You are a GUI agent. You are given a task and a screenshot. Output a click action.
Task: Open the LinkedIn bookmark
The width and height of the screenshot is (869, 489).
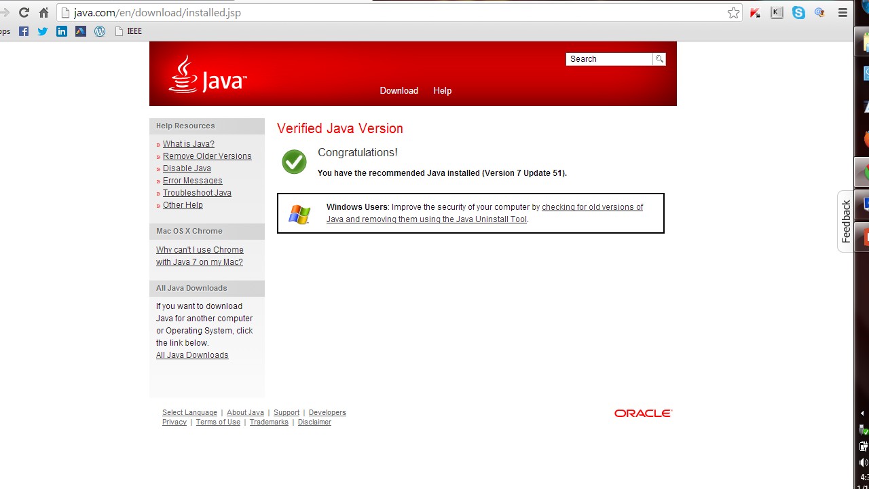tap(62, 31)
